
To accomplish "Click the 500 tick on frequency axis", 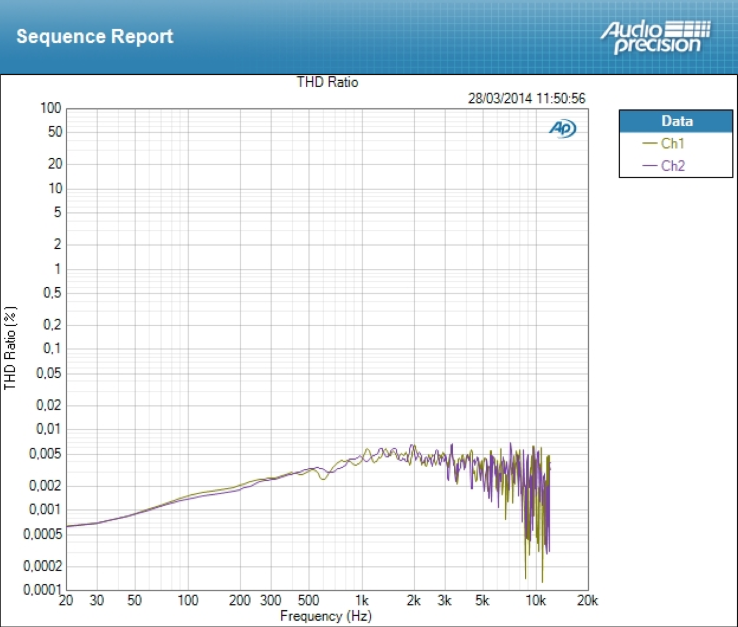I will coord(308,600).
